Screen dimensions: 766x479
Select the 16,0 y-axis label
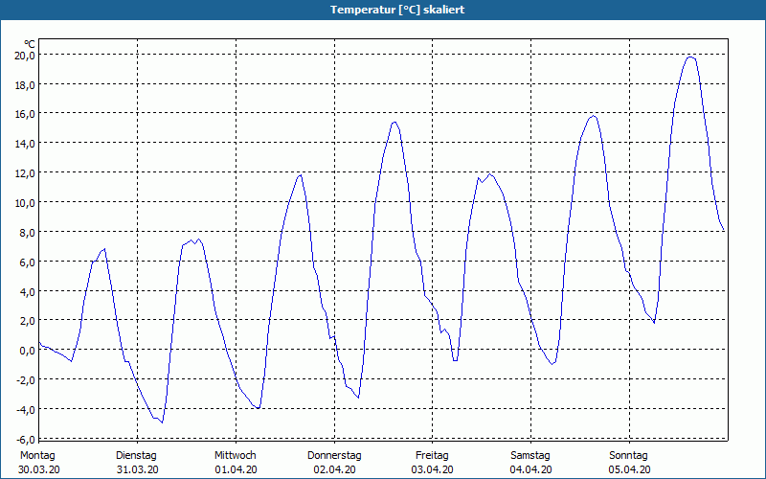(x=25, y=114)
